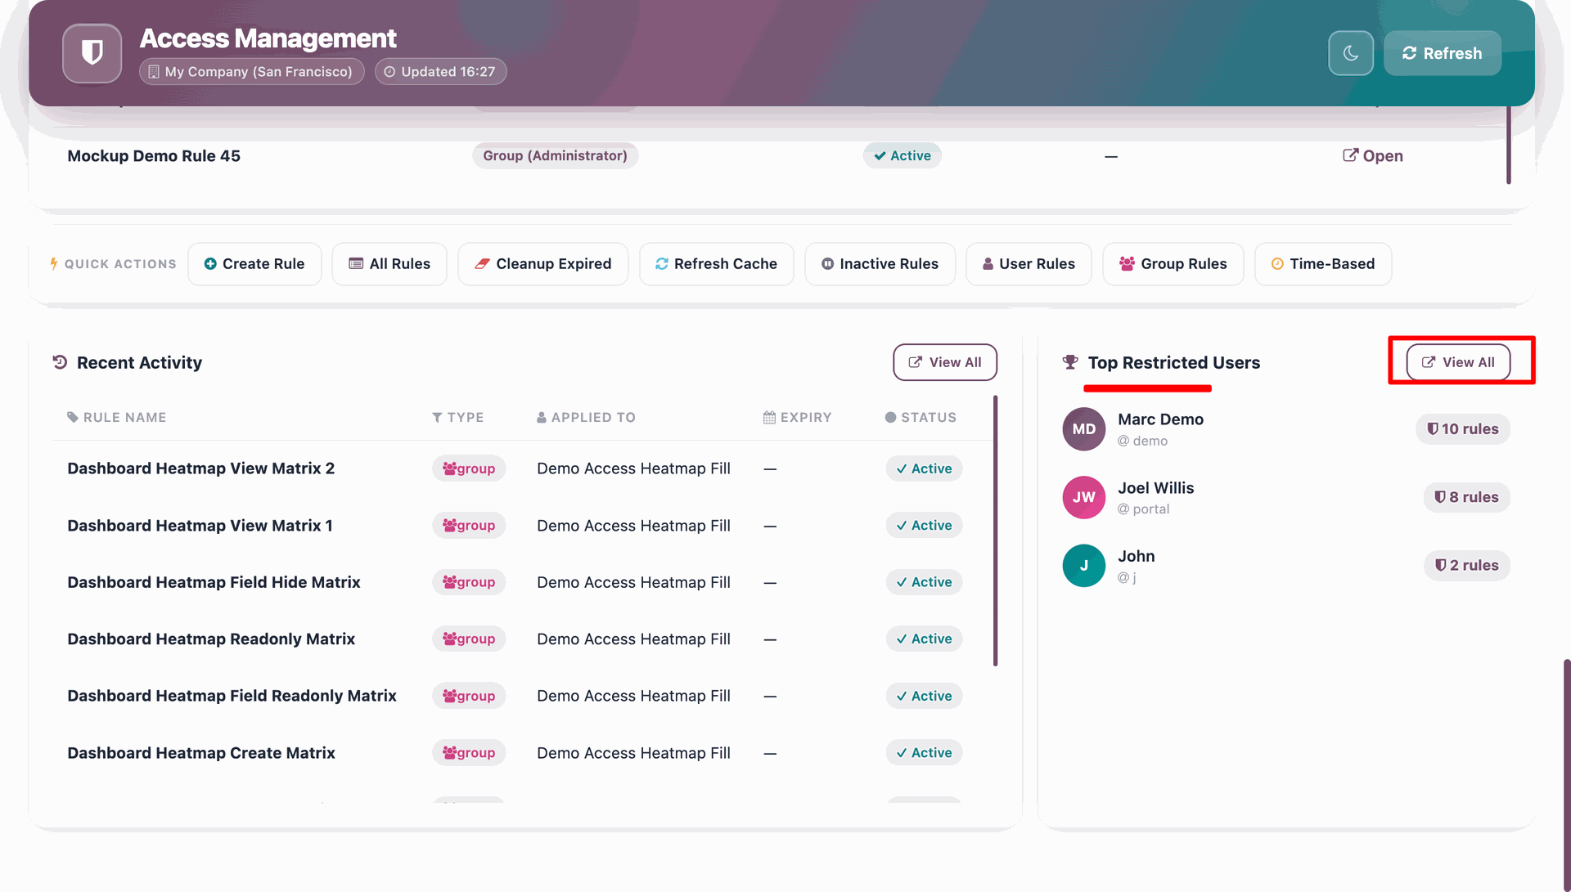Open Dashboard Heatmap View Matrix 2 rule
The width and height of the screenshot is (1571, 892).
pos(200,468)
